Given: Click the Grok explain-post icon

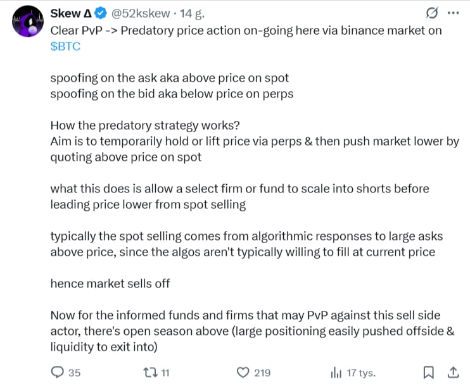Looking at the screenshot, I should [431, 13].
